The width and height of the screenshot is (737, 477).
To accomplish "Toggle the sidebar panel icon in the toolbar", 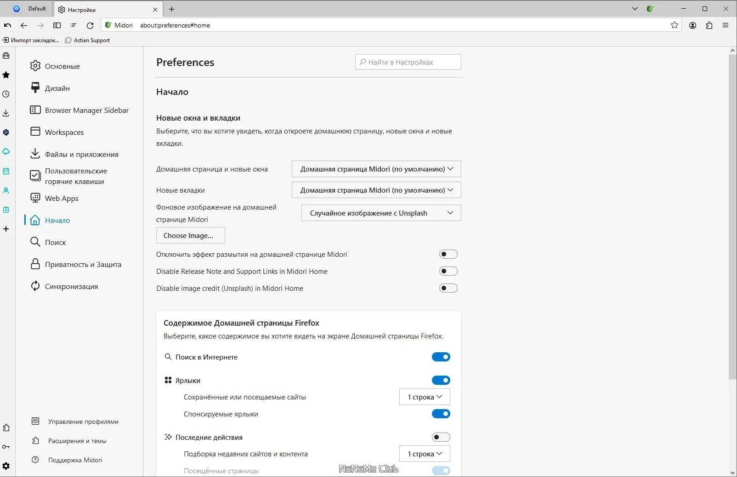I will (57, 25).
